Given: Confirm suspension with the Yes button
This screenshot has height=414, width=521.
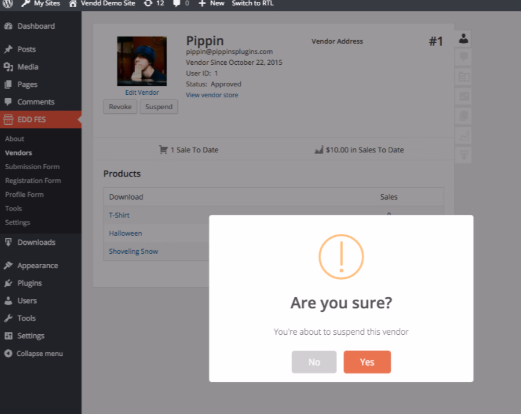Looking at the screenshot, I should 367,362.
